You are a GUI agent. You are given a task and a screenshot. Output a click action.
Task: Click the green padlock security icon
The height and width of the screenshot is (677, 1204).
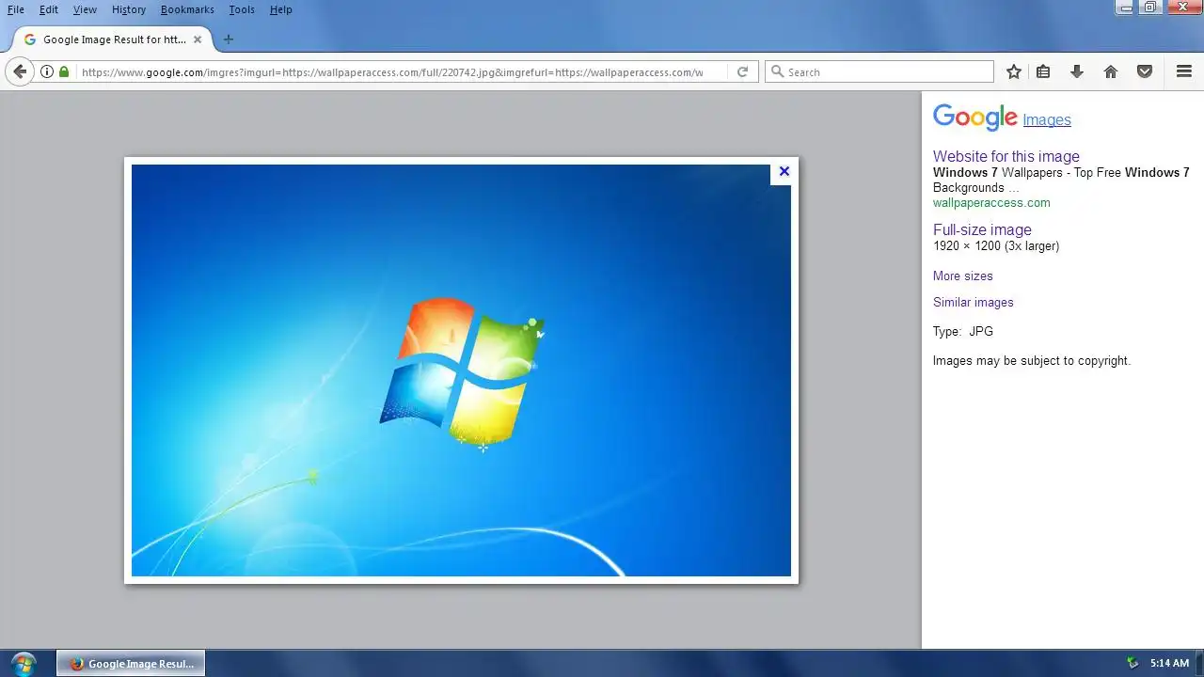pos(64,71)
